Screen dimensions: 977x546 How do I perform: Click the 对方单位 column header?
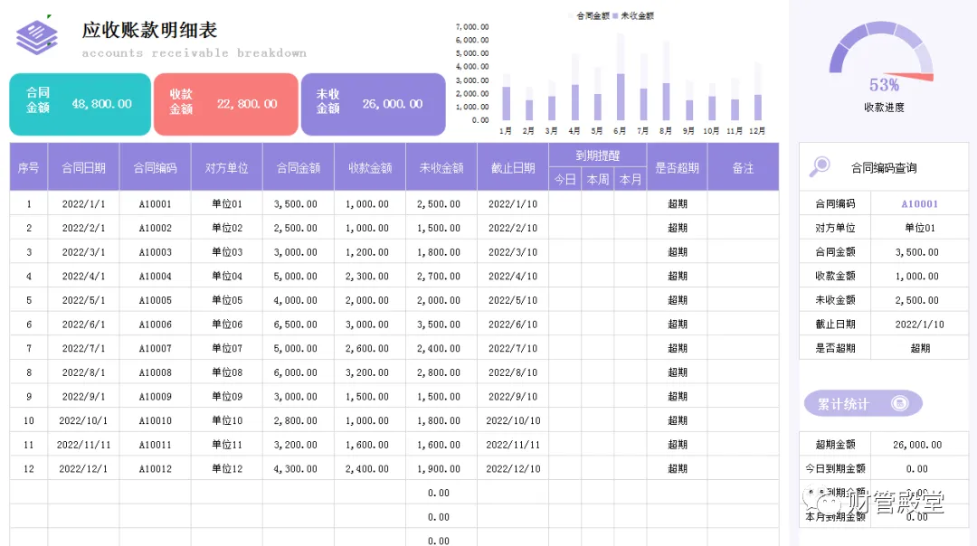tap(227, 167)
